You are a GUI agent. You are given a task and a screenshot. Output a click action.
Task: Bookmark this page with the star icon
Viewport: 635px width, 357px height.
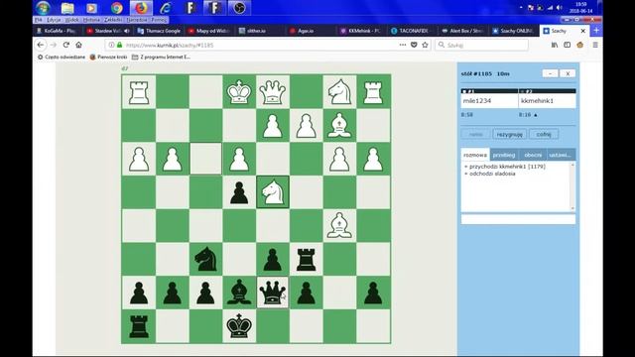coord(425,45)
